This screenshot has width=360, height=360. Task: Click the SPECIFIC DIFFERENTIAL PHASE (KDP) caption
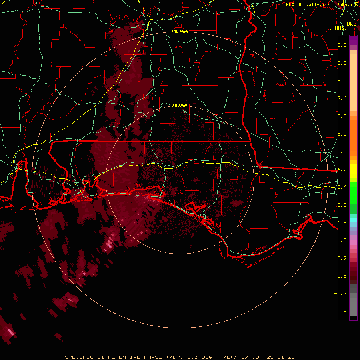pos(124,357)
